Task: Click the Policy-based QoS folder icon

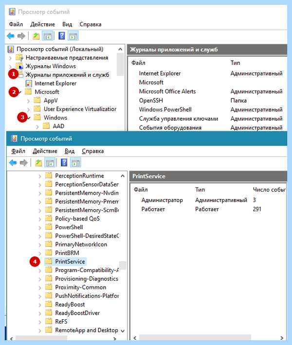Action: click(x=48, y=218)
